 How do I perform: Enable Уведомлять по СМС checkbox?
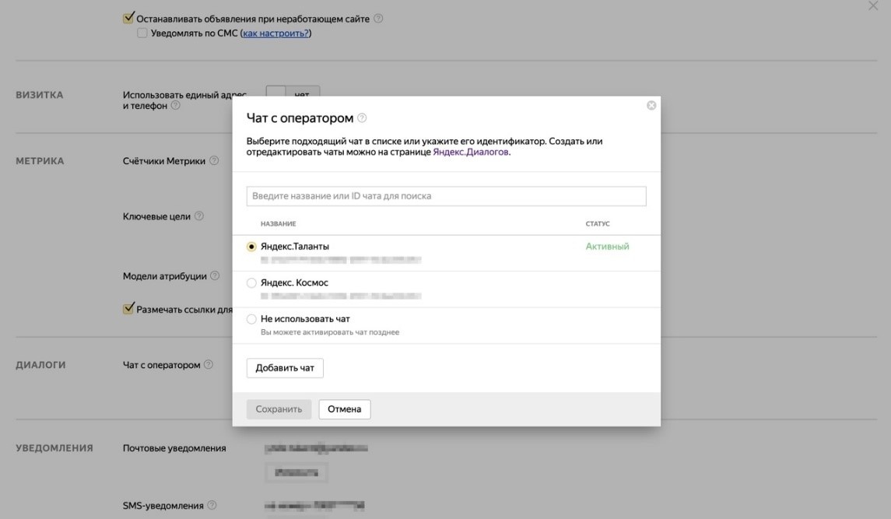tap(142, 33)
